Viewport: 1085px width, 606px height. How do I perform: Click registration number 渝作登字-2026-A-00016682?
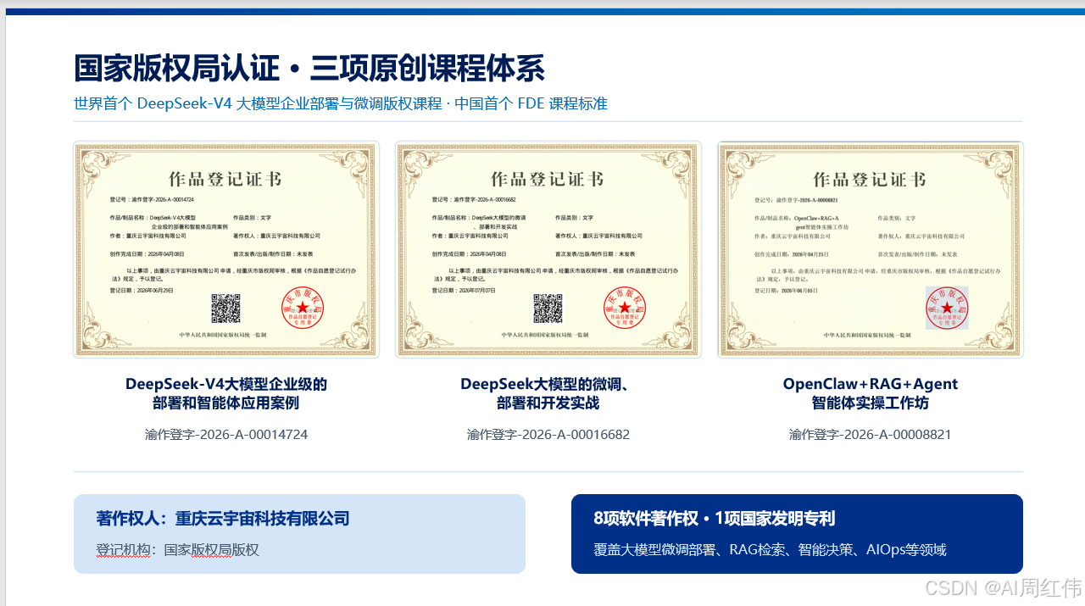tap(548, 435)
